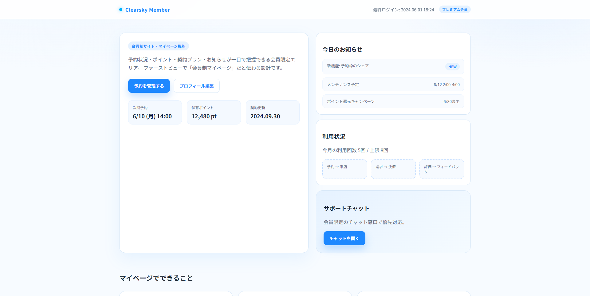Open the ポイント還元キャンペーン notice
The image size is (590, 296).
click(x=393, y=101)
